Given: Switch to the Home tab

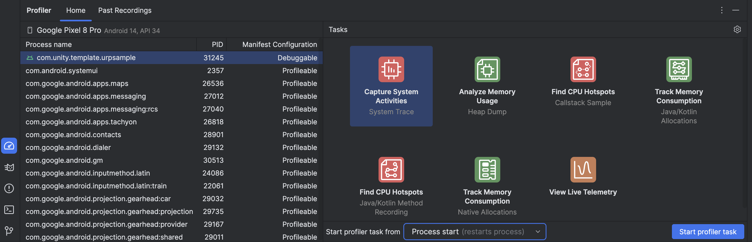Looking at the screenshot, I should (76, 10).
